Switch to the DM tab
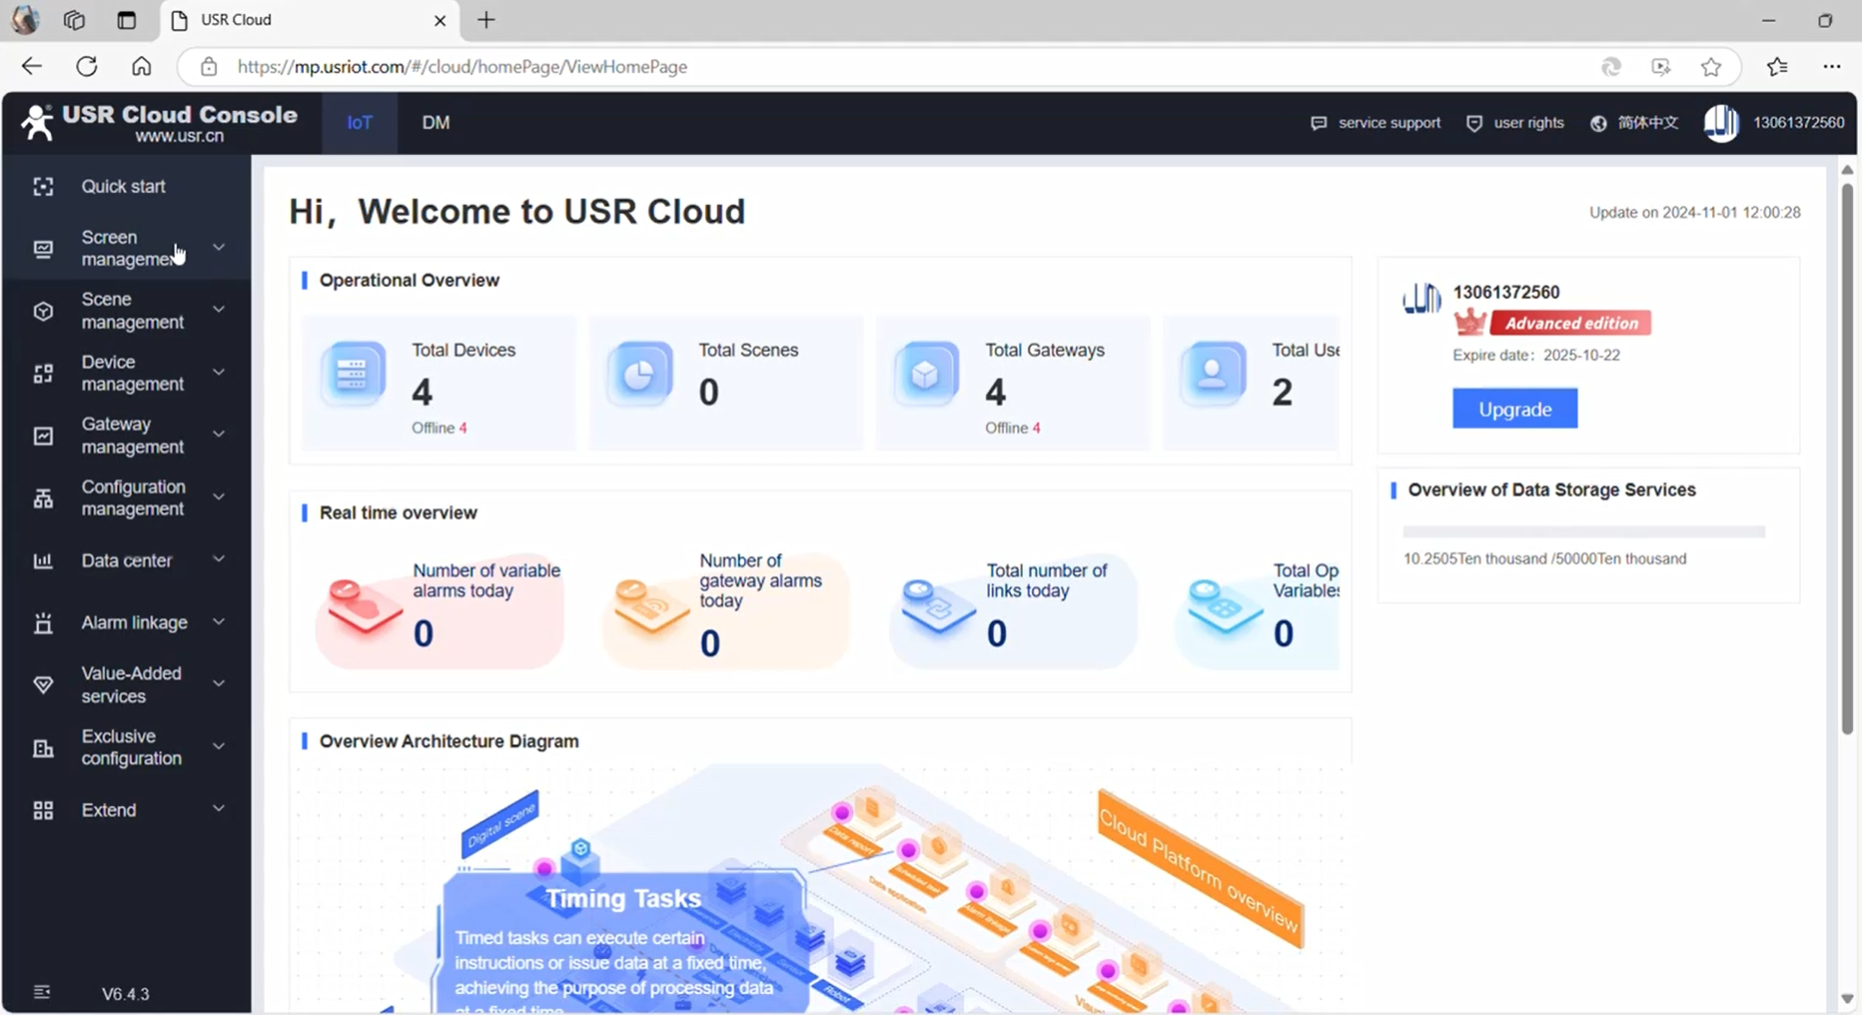1862x1015 pixels. (436, 123)
